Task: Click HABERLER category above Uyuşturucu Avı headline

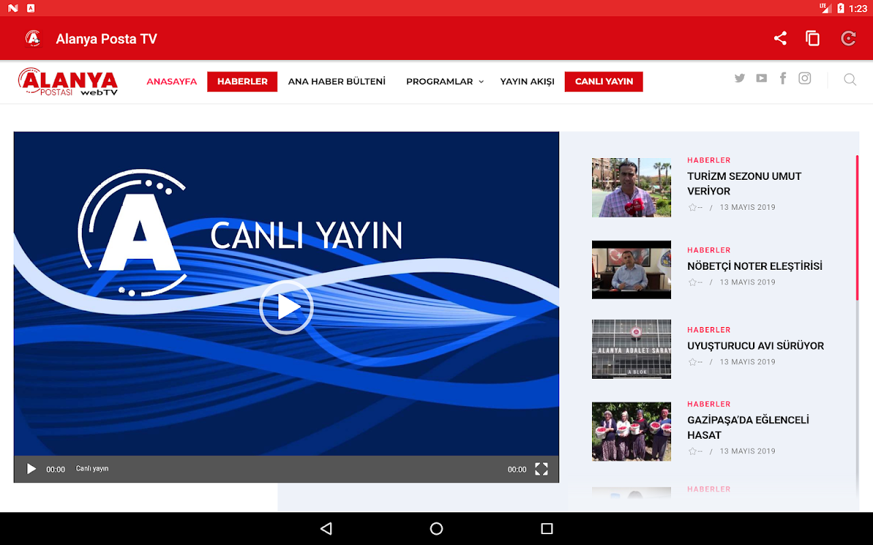Action: pos(709,330)
